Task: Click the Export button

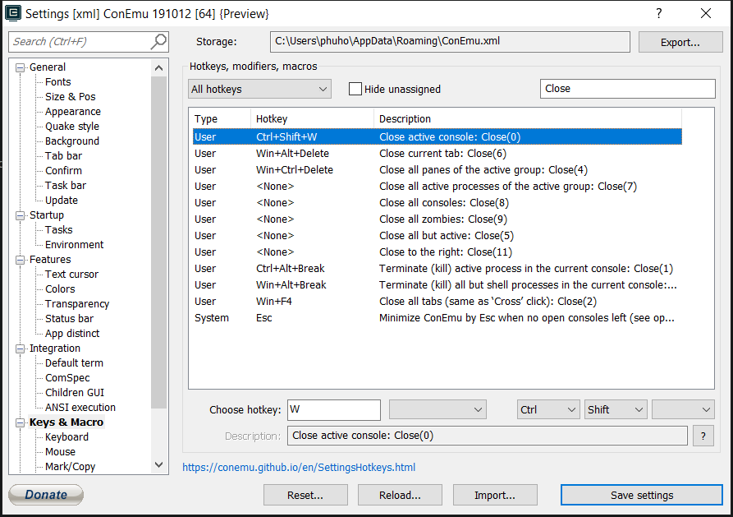Action: (680, 41)
